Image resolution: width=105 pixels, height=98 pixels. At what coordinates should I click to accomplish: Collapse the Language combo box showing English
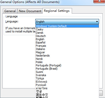[67, 22]
